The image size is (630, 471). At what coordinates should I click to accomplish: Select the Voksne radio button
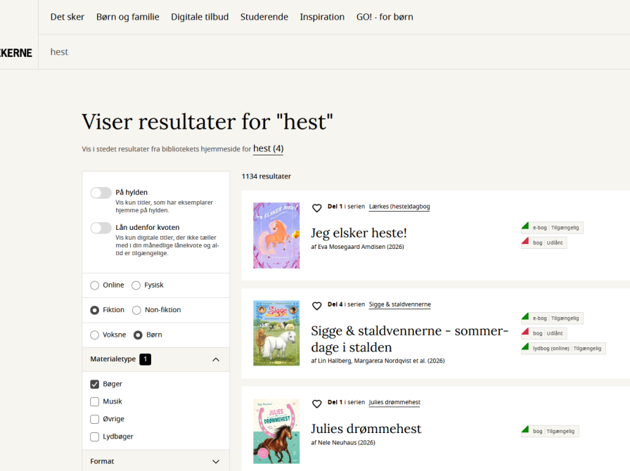[x=94, y=335]
